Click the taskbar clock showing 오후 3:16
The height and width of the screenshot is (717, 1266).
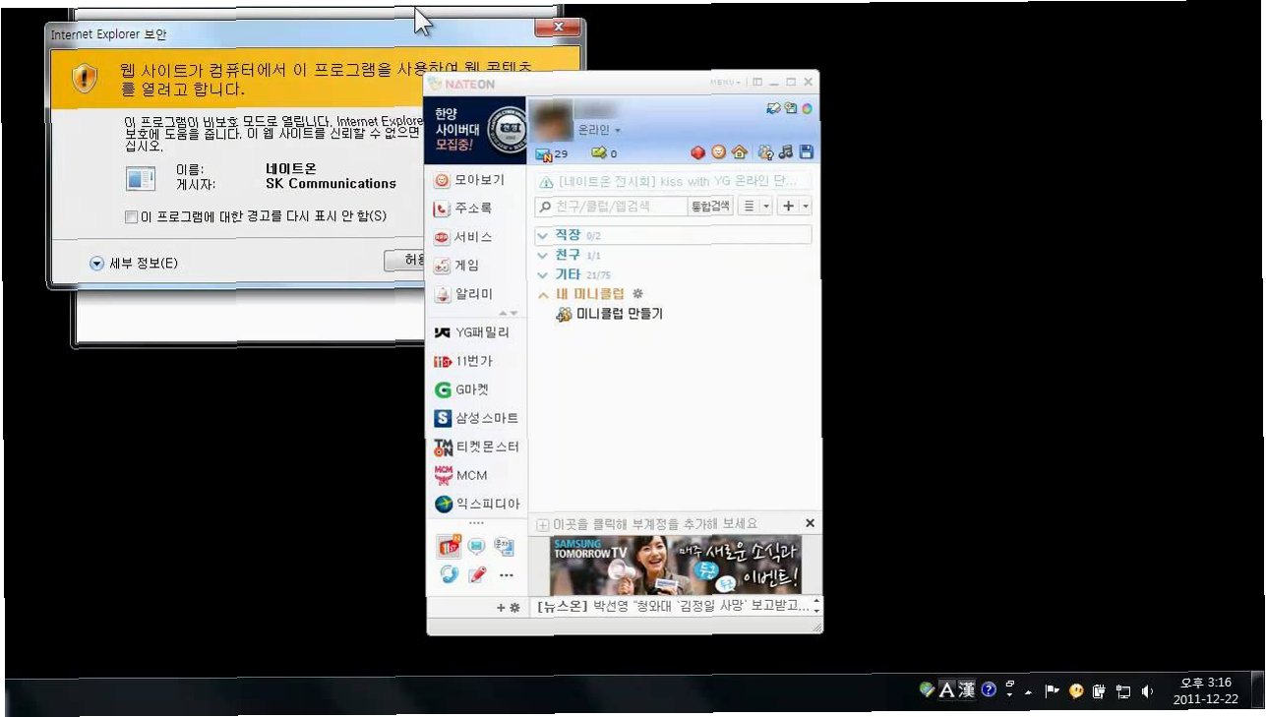point(1206,691)
